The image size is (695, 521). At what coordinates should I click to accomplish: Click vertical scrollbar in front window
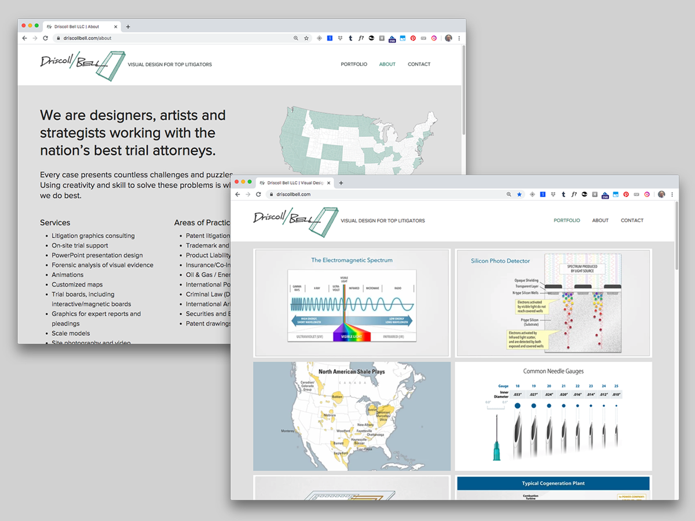pyautogui.click(x=676, y=235)
